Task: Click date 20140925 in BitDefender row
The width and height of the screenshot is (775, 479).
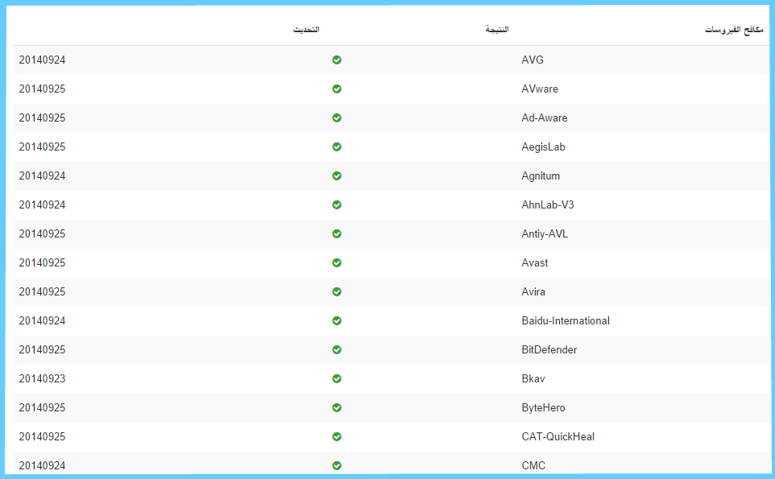Action: (42, 349)
